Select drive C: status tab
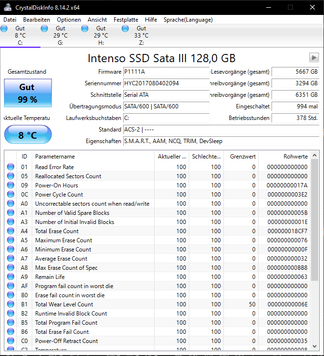 point(20,36)
